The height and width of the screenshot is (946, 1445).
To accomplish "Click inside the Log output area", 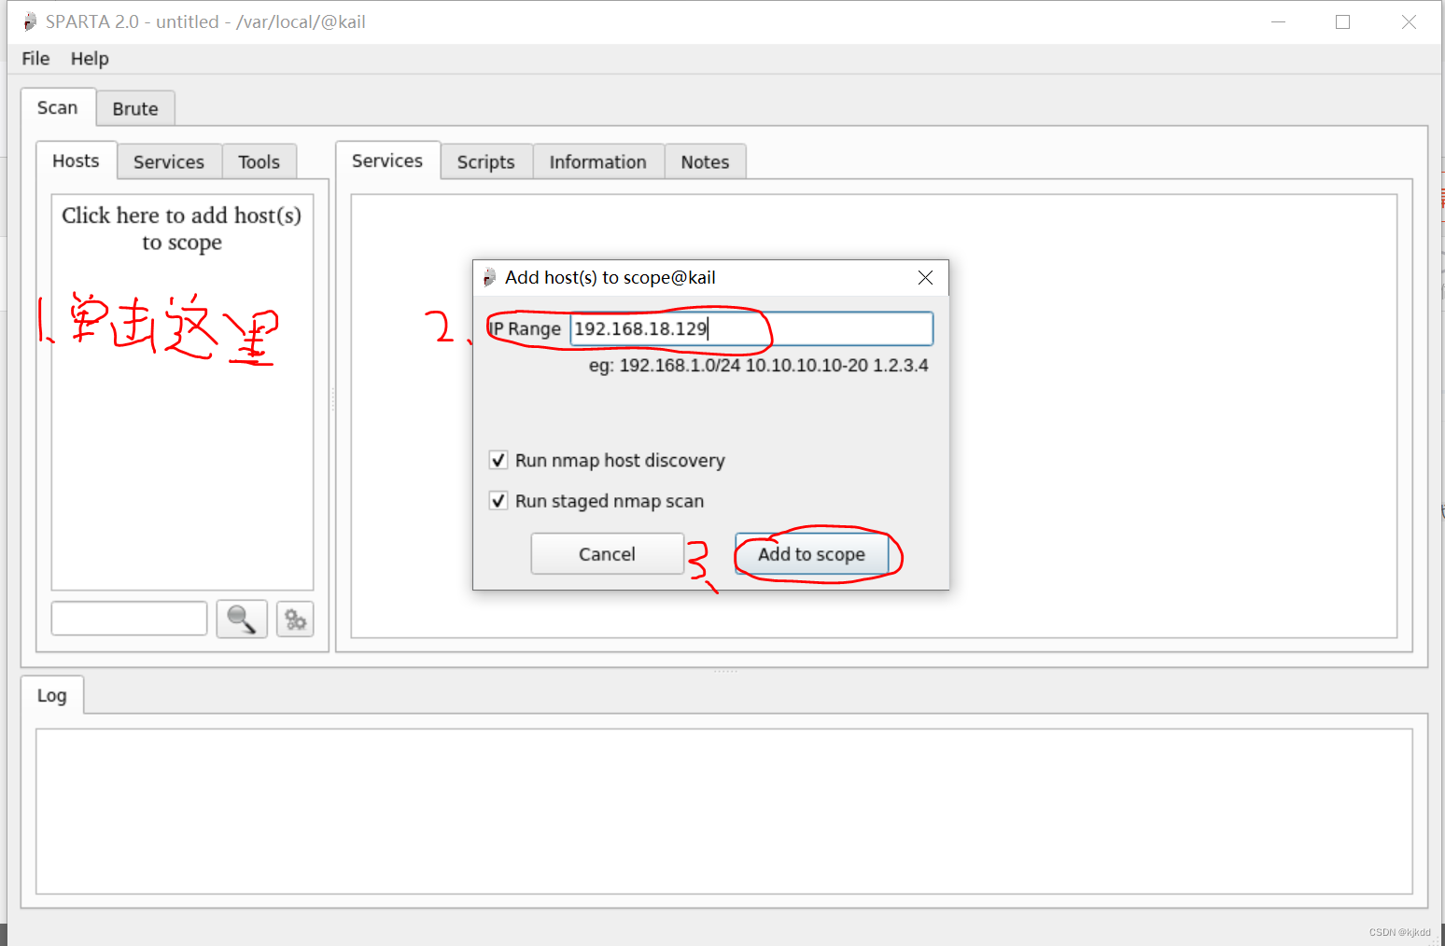I will coord(724,812).
